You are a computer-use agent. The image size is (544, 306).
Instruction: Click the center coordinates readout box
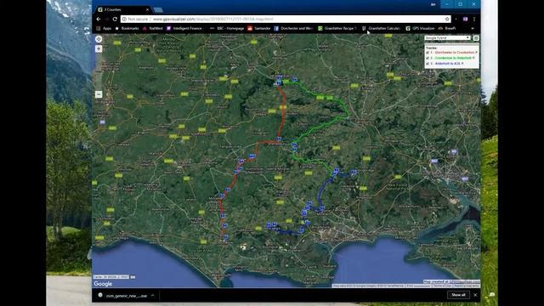111,277
